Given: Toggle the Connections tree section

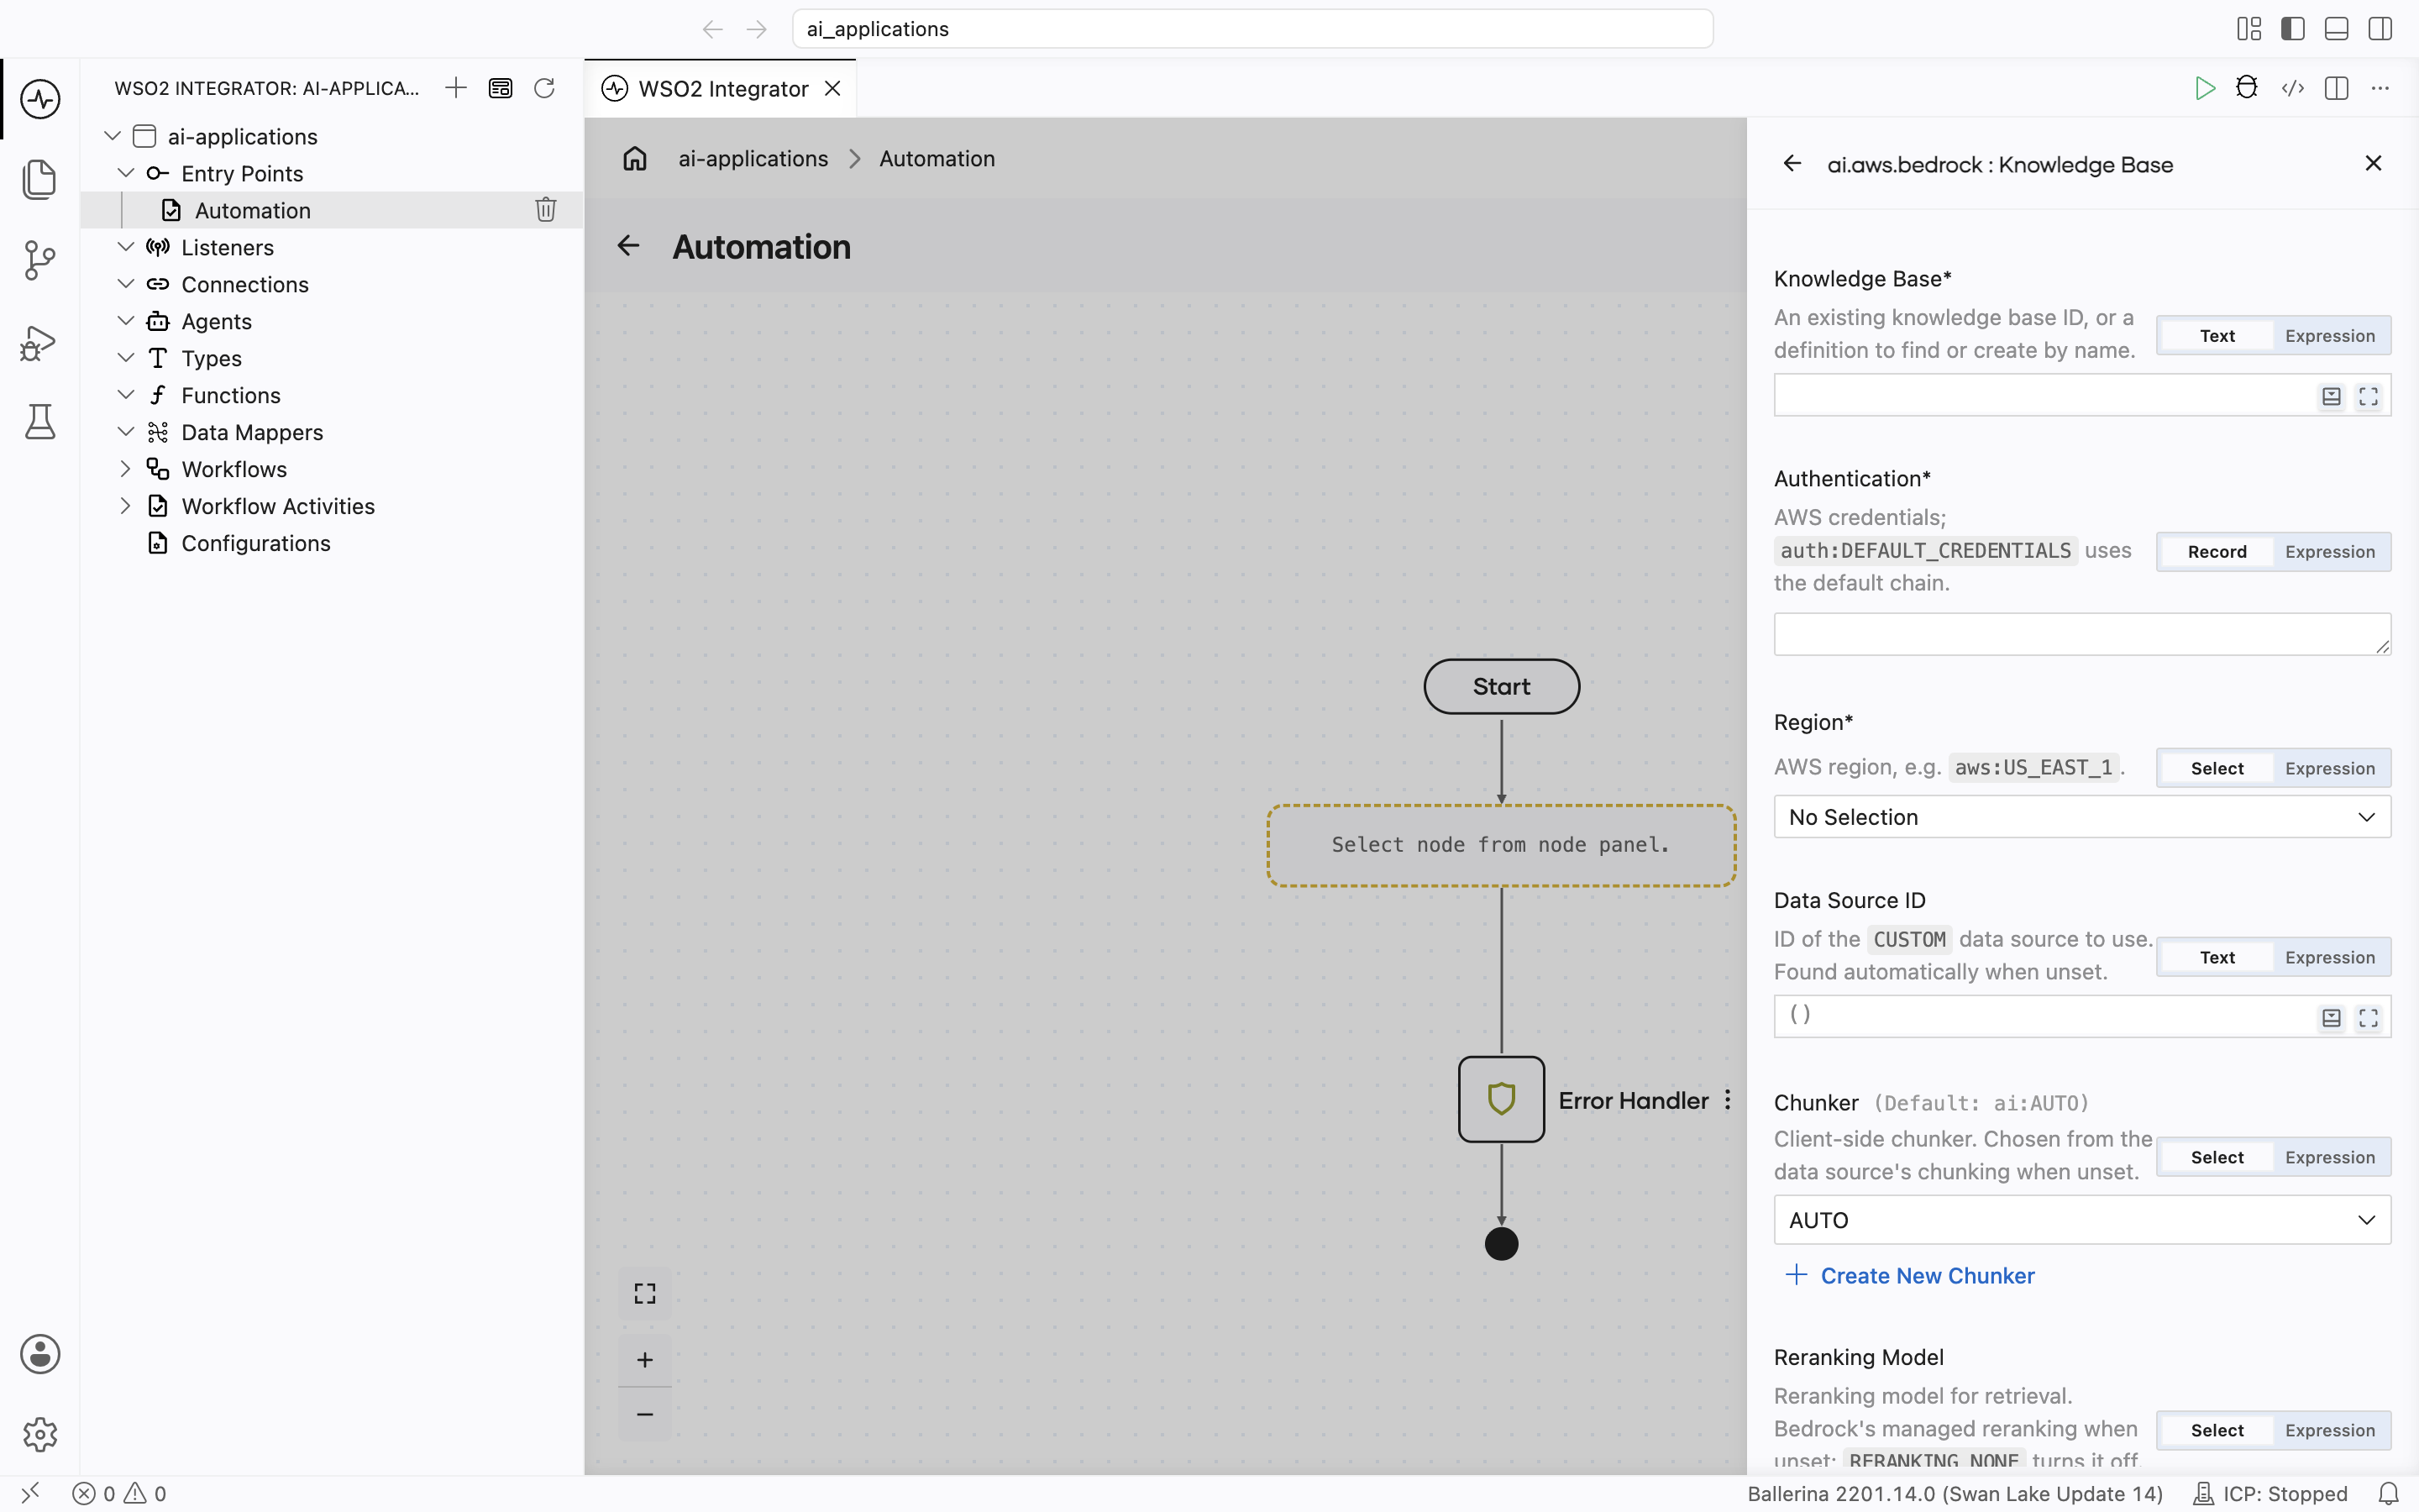Looking at the screenshot, I should tap(126, 284).
